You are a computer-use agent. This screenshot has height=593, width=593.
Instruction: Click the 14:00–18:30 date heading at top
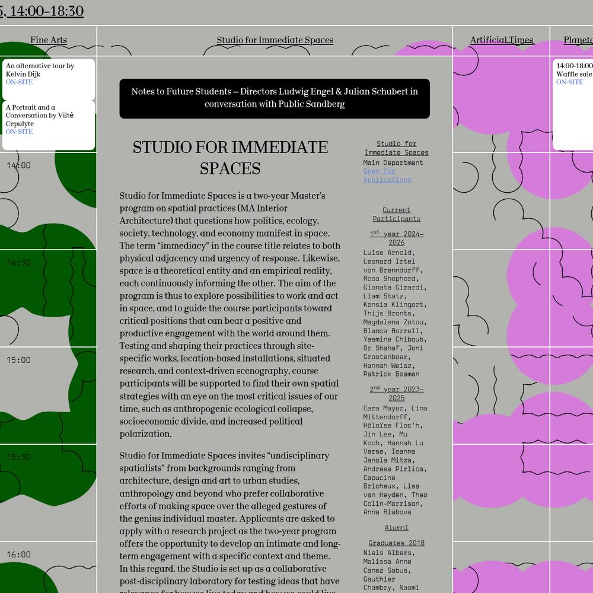click(42, 11)
